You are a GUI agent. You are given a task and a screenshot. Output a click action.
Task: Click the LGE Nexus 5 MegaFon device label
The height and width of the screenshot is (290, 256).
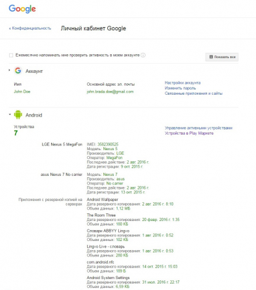[x=62, y=144]
